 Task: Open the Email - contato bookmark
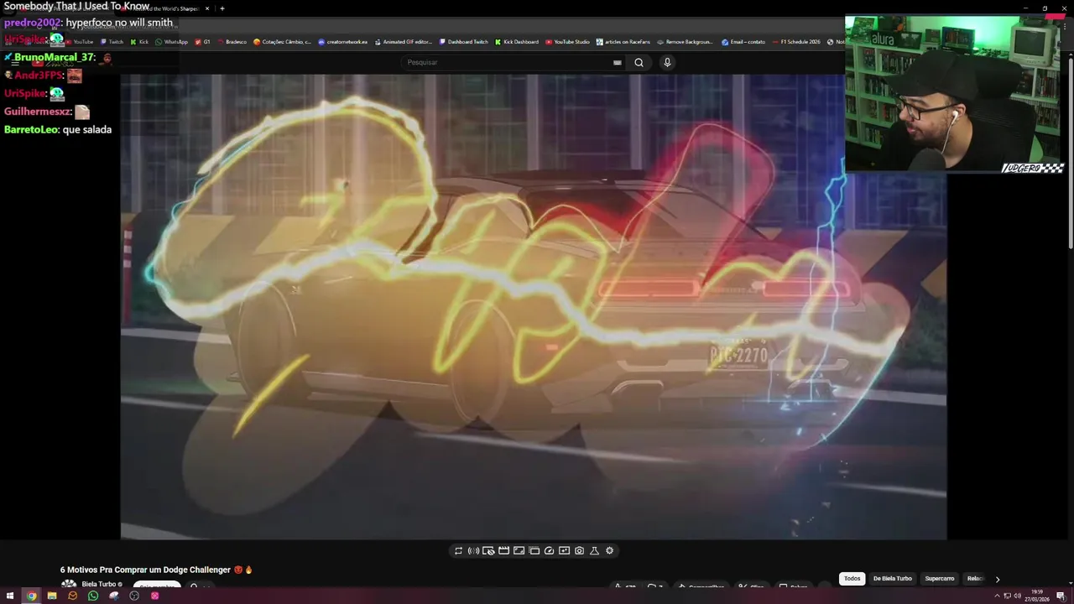pyautogui.click(x=743, y=42)
